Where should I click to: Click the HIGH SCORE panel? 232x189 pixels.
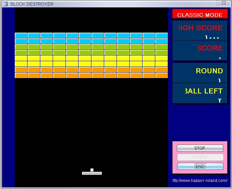200,31
